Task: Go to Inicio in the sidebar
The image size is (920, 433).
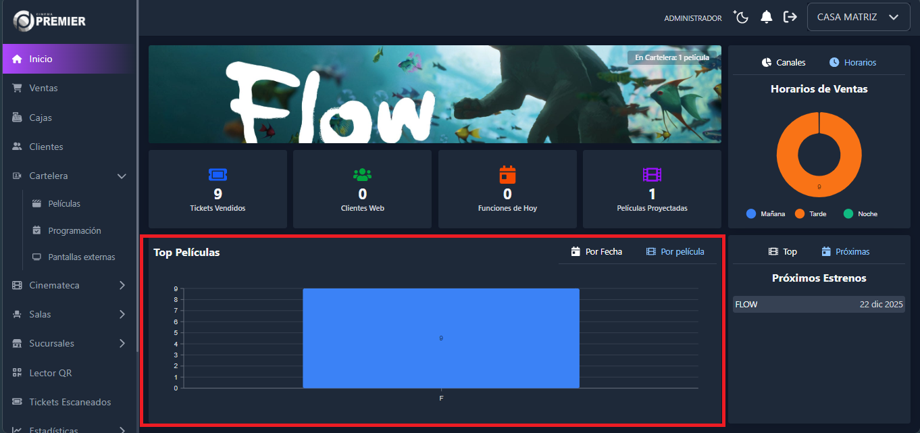Action: pyautogui.click(x=41, y=59)
